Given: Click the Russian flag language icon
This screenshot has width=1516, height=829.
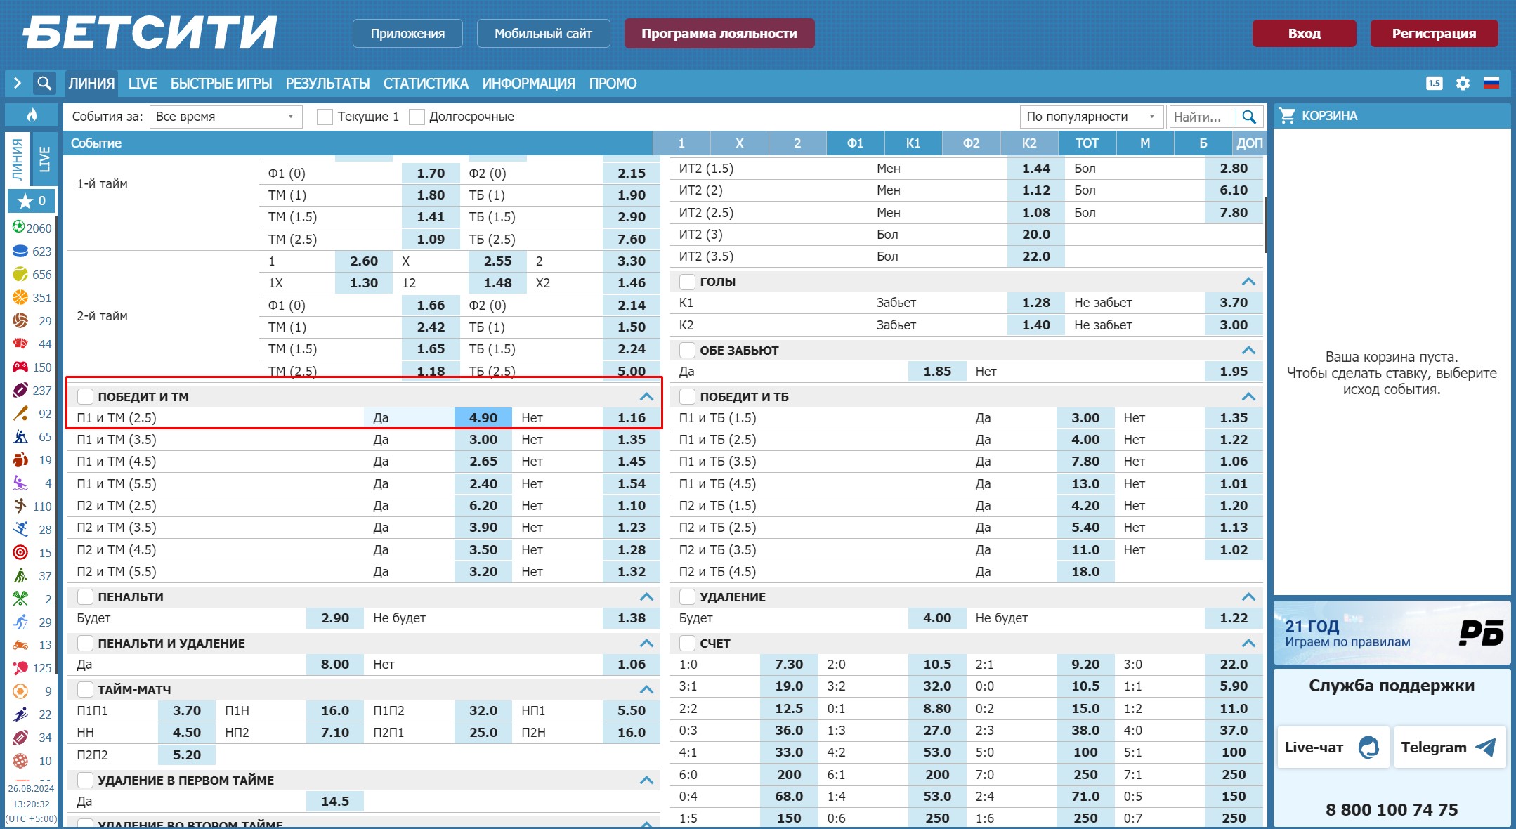Looking at the screenshot, I should coord(1491,84).
